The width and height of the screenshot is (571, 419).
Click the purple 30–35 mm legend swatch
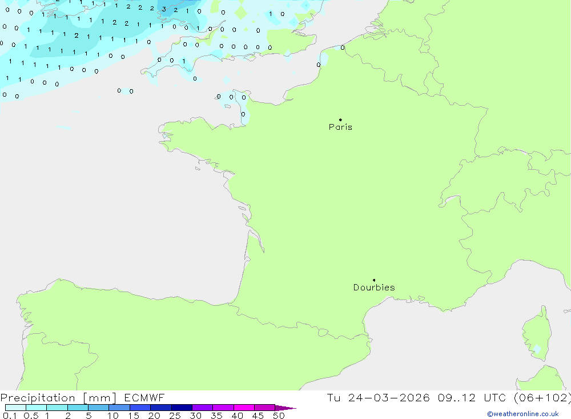click(x=203, y=408)
